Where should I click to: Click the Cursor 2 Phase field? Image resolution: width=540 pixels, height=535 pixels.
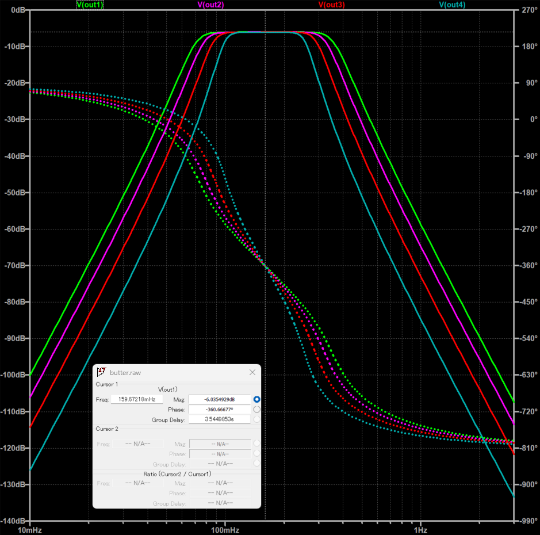click(220, 454)
